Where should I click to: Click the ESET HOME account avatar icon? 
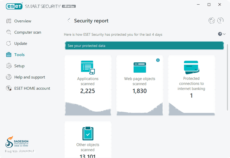point(9,88)
